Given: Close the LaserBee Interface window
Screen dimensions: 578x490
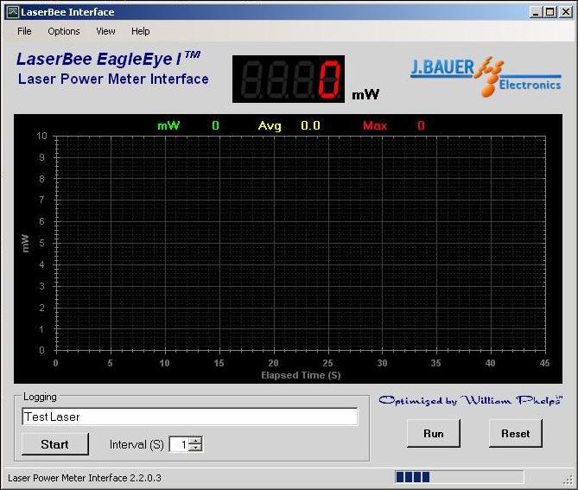Looking at the screenshot, I should pos(565,12).
